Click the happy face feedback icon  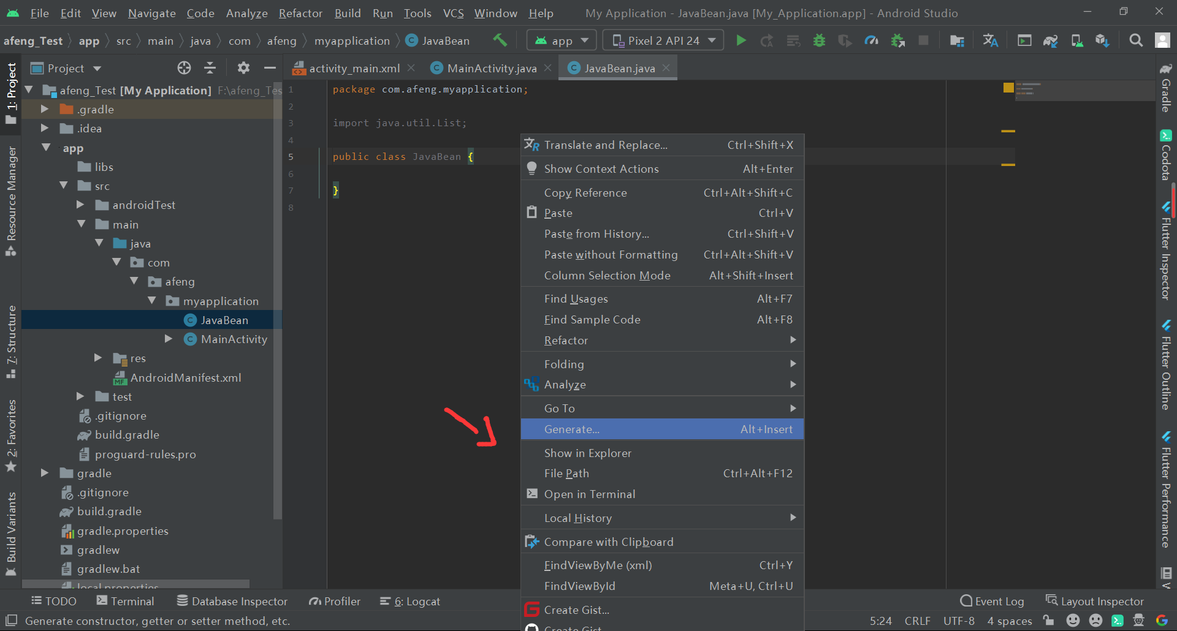(1073, 621)
